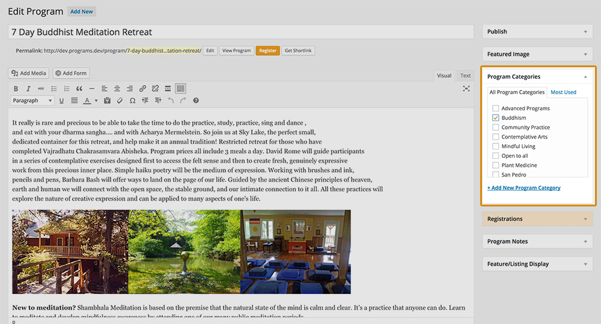
Task: Collapse the Program Categories panel arrow
Action: pyautogui.click(x=585, y=77)
